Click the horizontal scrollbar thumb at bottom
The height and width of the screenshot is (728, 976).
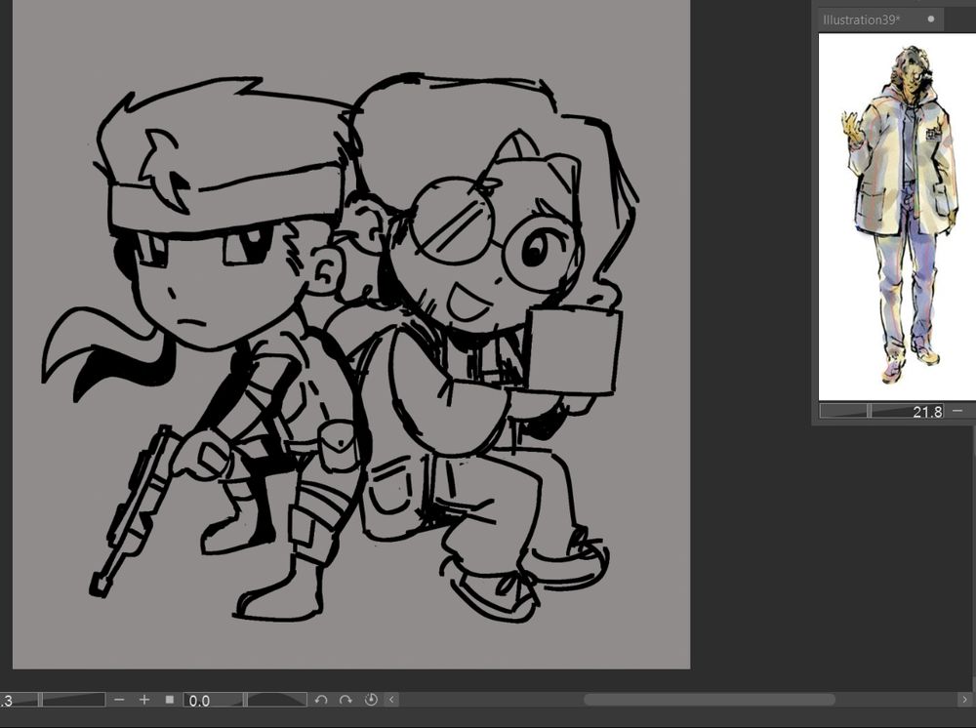[710, 700]
